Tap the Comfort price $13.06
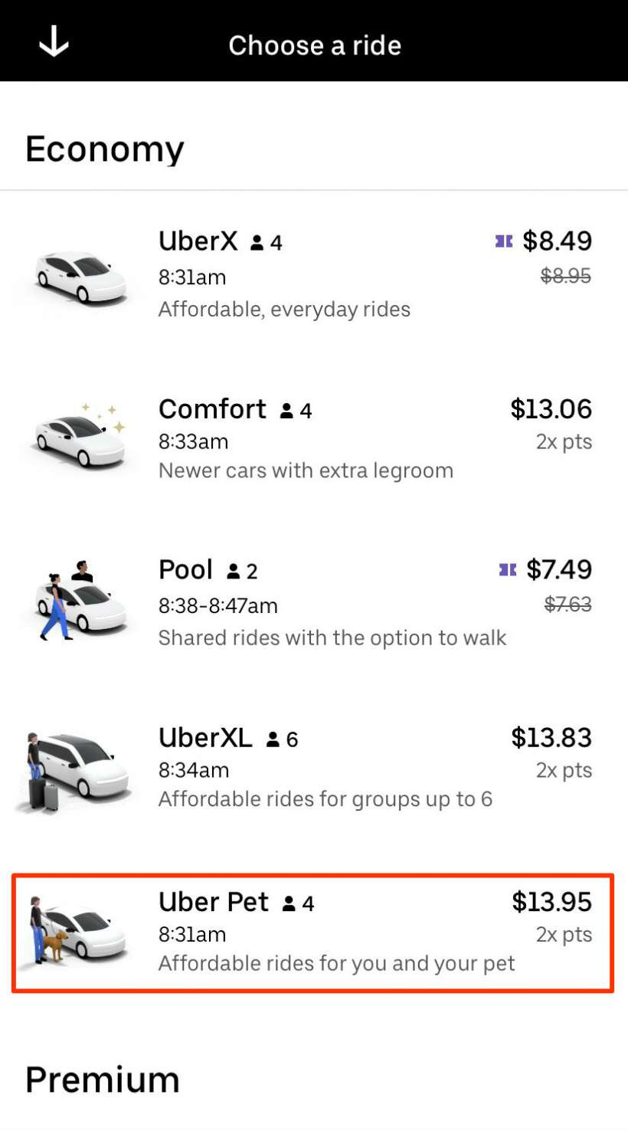 pyautogui.click(x=551, y=409)
